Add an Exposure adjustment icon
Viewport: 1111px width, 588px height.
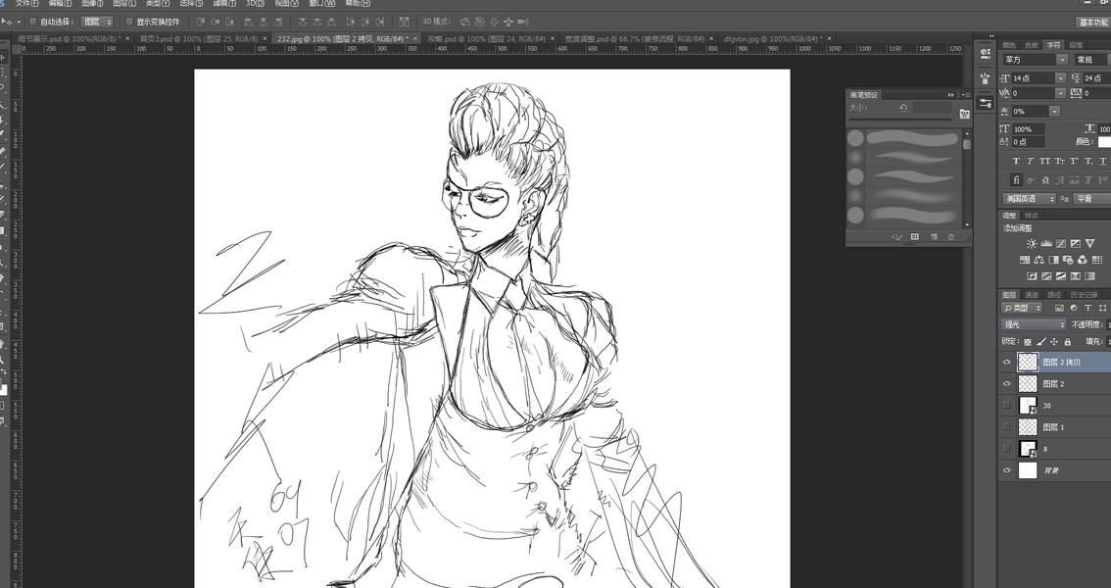click(1076, 244)
